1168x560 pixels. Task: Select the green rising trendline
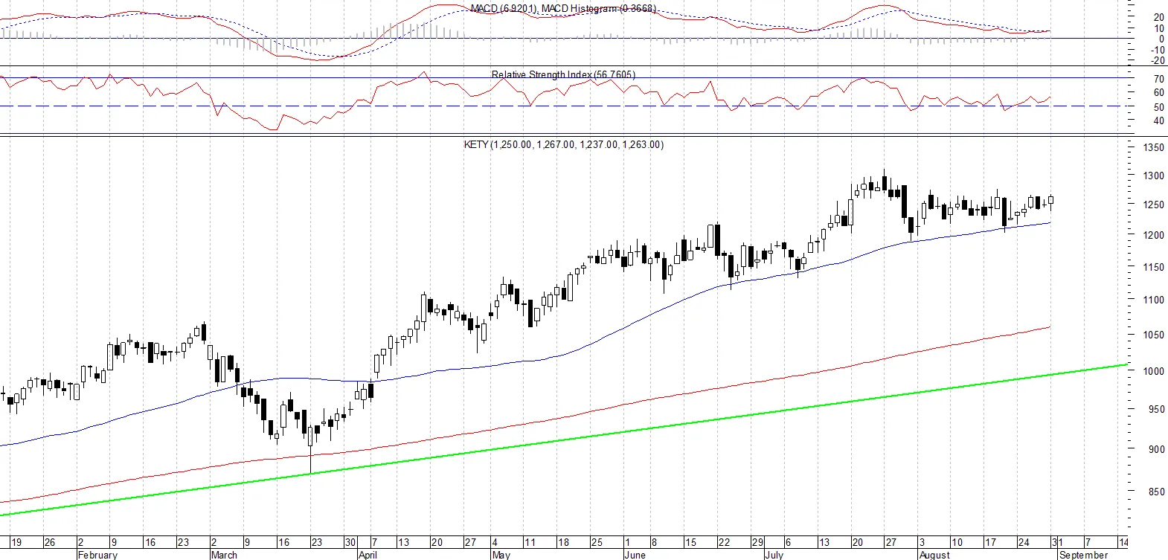click(565, 440)
